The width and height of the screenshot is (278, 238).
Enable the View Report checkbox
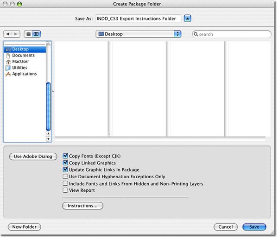click(65, 190)
